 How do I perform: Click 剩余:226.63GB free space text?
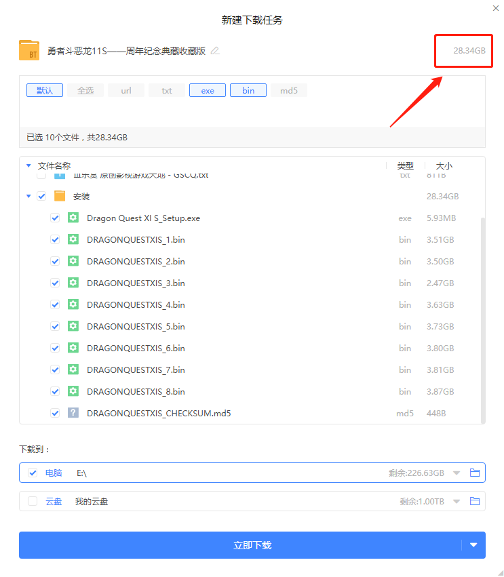tap(416, 473)
